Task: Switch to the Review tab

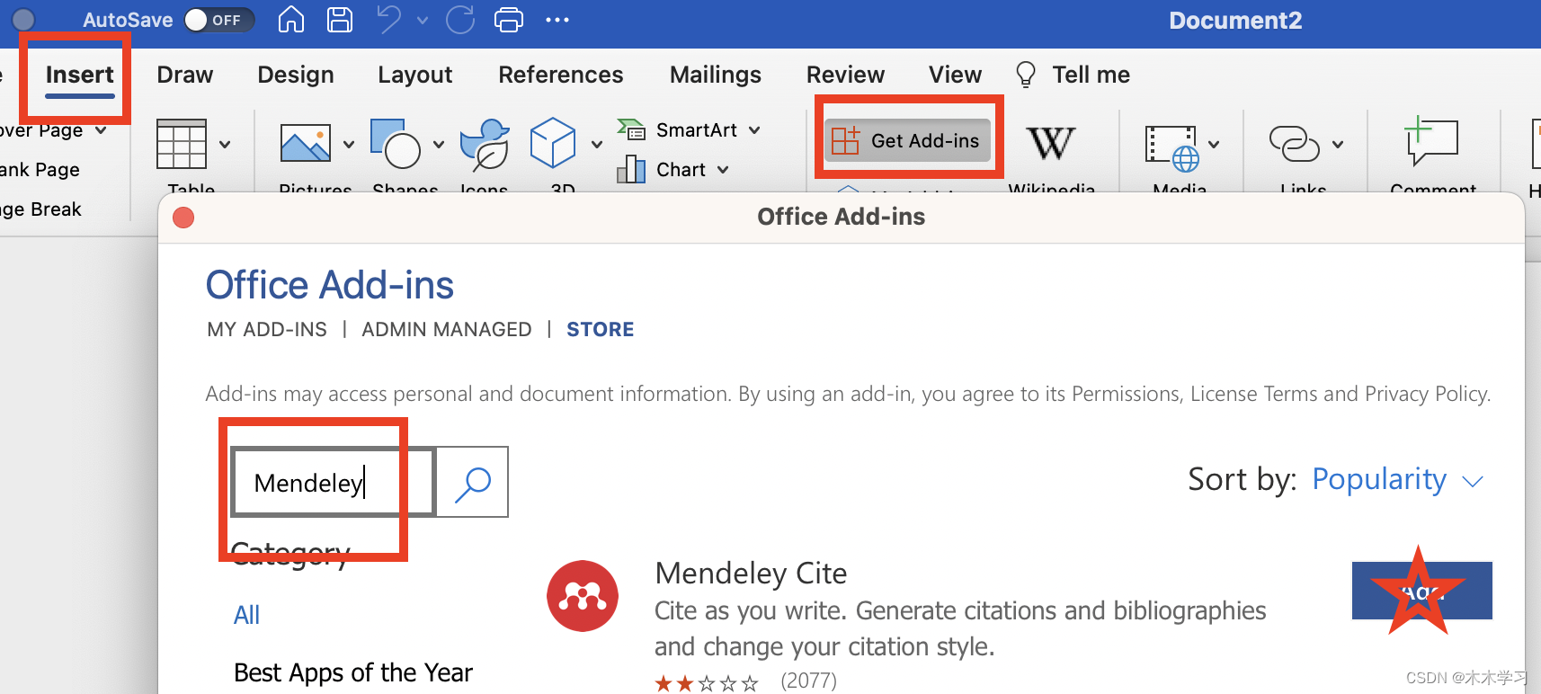Action: (x=845, y=75)
